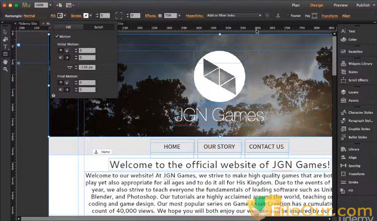
Task: Open the Layers panel
Action: (349, 92)
